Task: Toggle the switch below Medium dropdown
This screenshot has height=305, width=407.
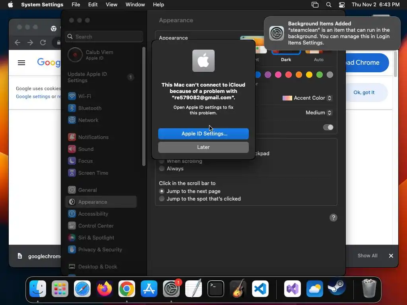Action: (328, 127)
